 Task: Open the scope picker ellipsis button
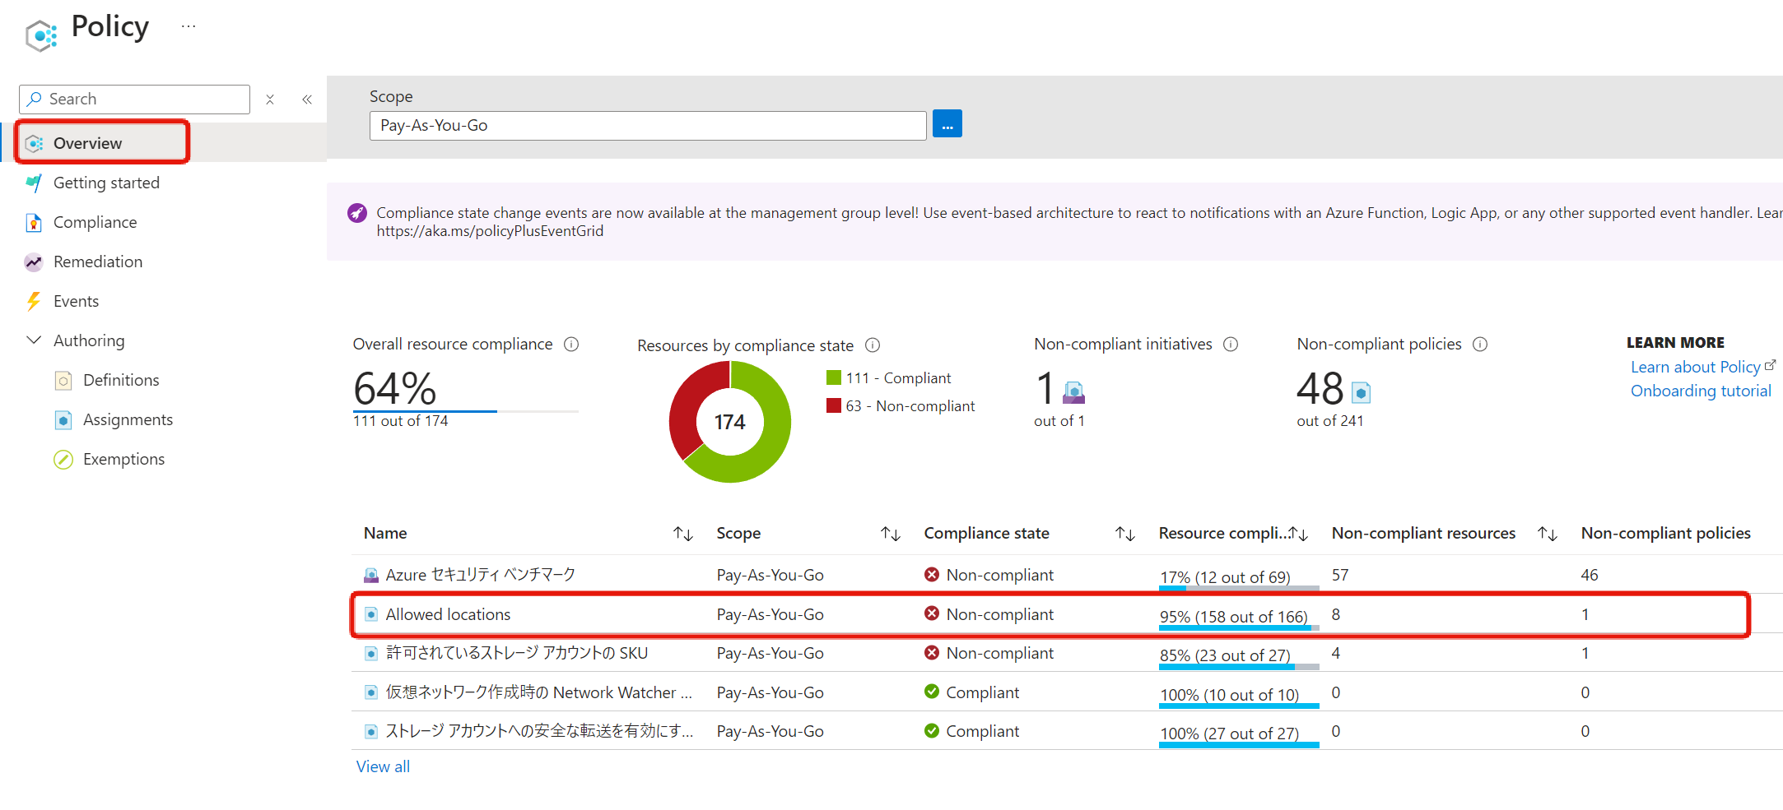click(x=947, y=124)
